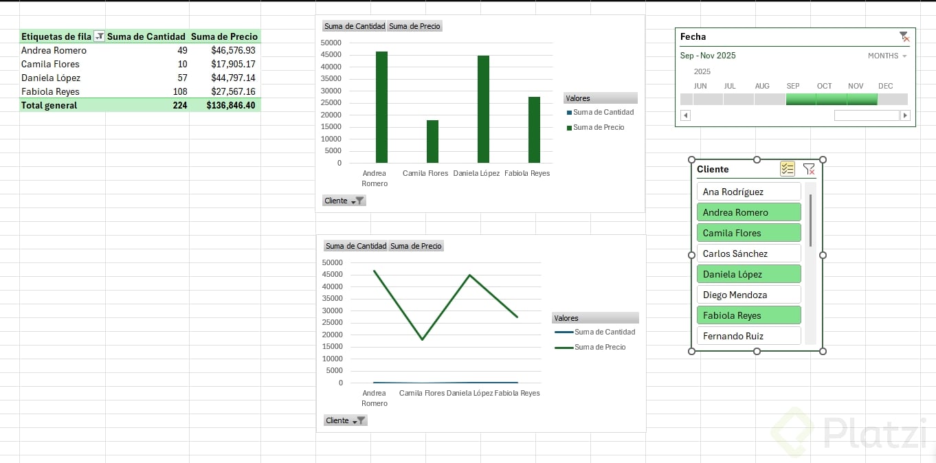Viewport: 936px width, 463px height.
Task: Click the Cliente slicer vertical scrollbar
Action: (811, 221)
